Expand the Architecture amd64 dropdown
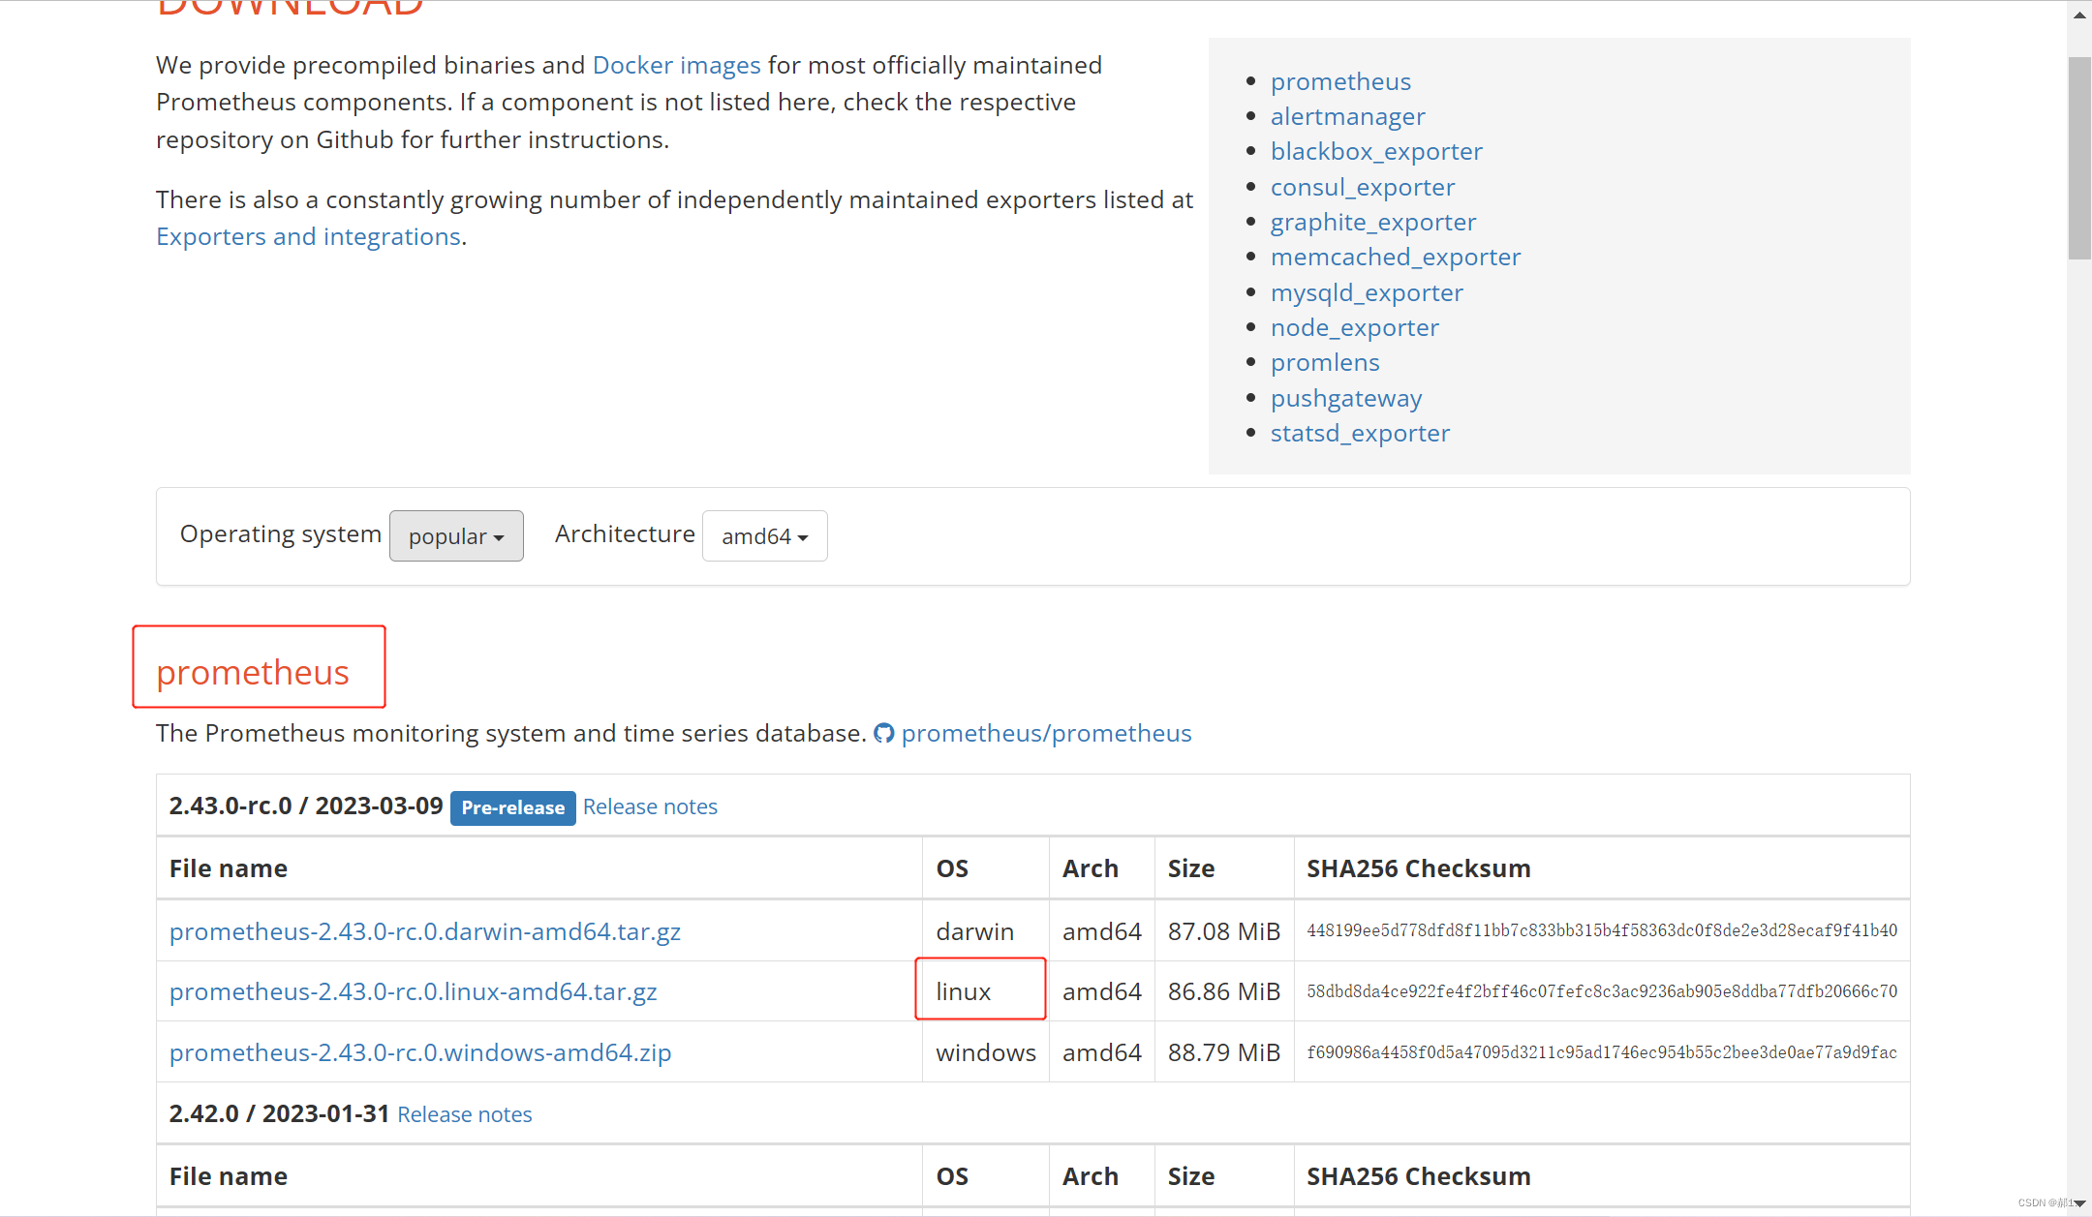Screen dimensions: 2092x1217 coord(764,535)
